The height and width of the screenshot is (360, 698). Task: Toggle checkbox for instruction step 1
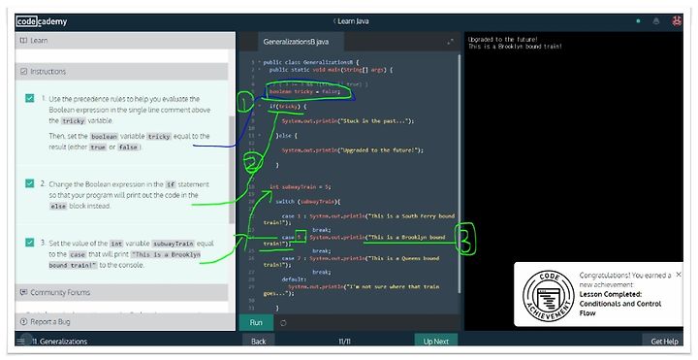30,98
